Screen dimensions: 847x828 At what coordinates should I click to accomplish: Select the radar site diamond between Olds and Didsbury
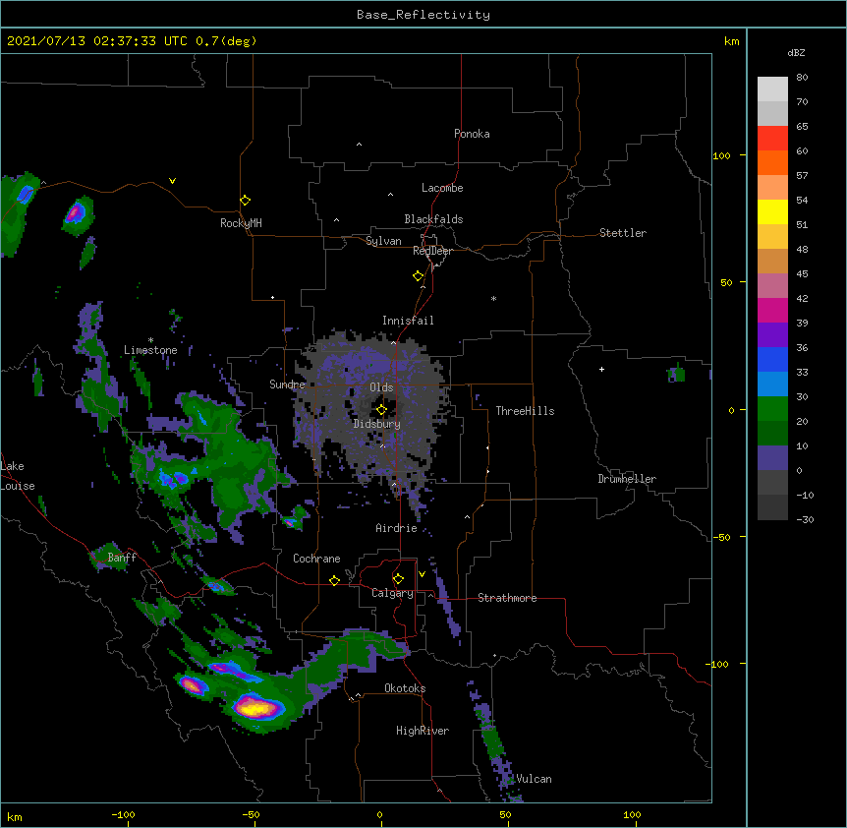pos(381,410)
